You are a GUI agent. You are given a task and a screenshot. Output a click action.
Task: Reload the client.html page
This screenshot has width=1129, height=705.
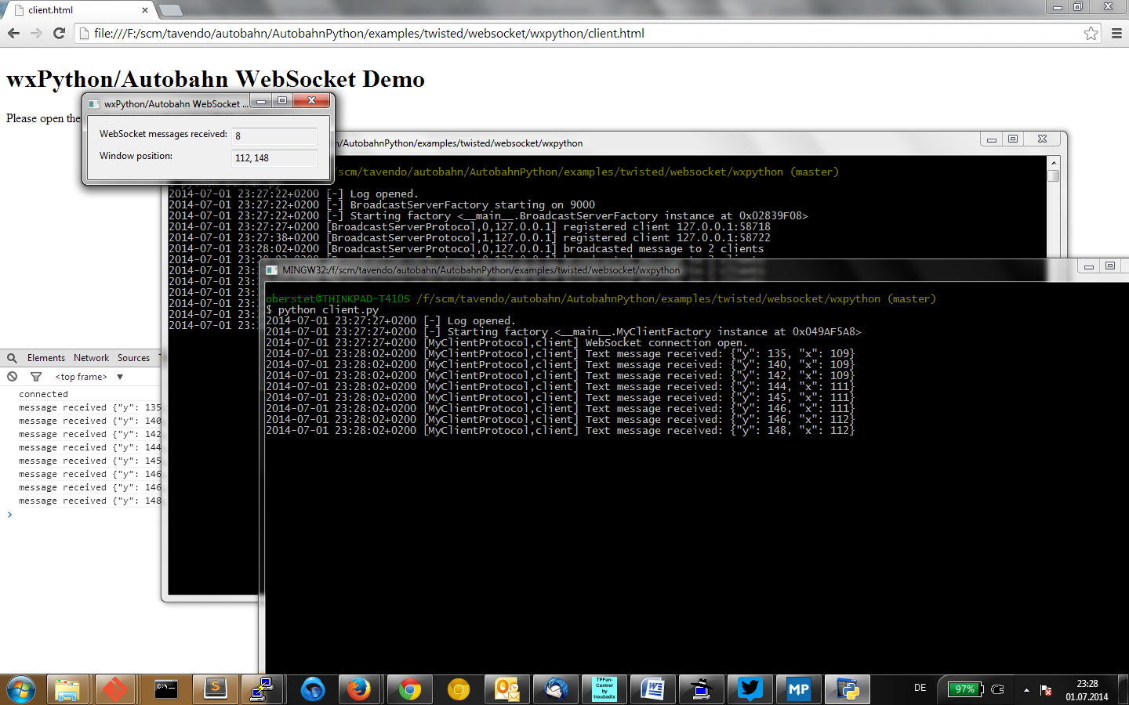pyautogui.click(x=59, y=34)
